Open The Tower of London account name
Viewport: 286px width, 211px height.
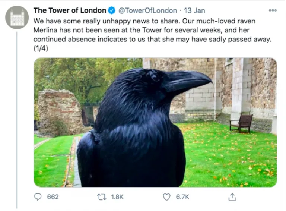coord(70,10)
